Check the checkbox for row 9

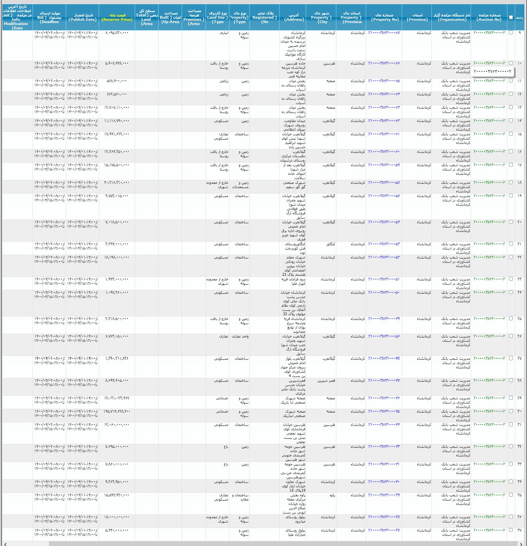[x=511, y=33]
